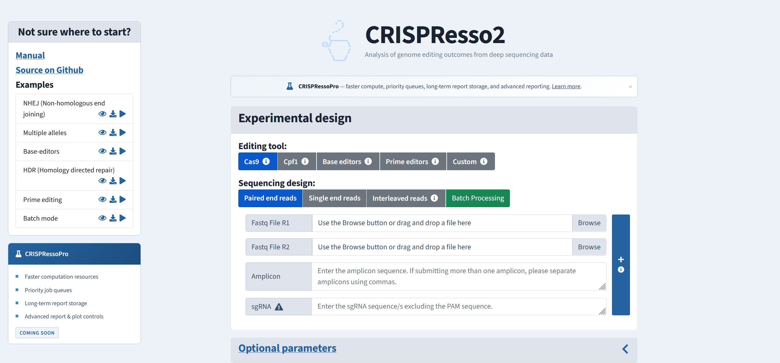Preview the Multiple alleles example
This screenshot has height=363, width=780.
point(102,132)
